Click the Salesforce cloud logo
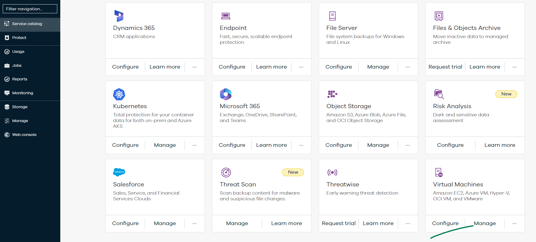 pyautogui.click(x=119, y=172)
